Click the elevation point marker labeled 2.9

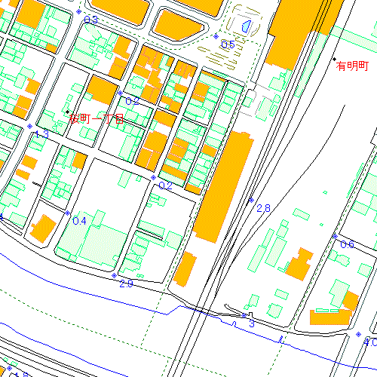click(x=114, y=275)
